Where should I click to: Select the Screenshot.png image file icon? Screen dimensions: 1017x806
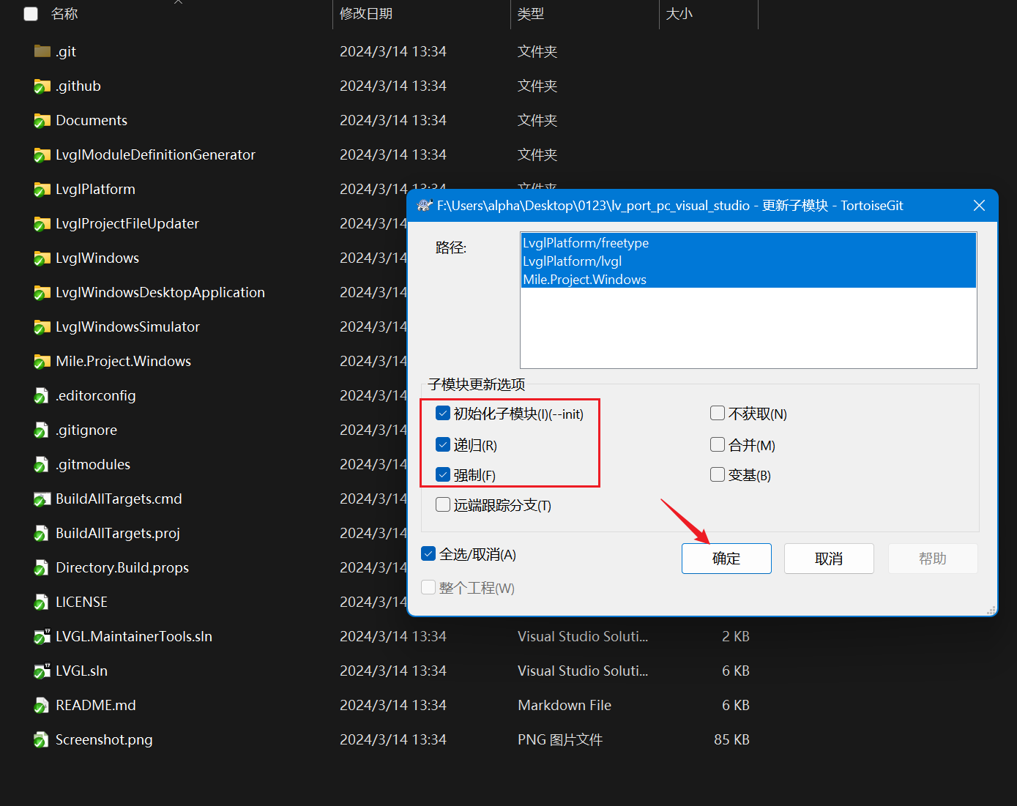point(41,739)
